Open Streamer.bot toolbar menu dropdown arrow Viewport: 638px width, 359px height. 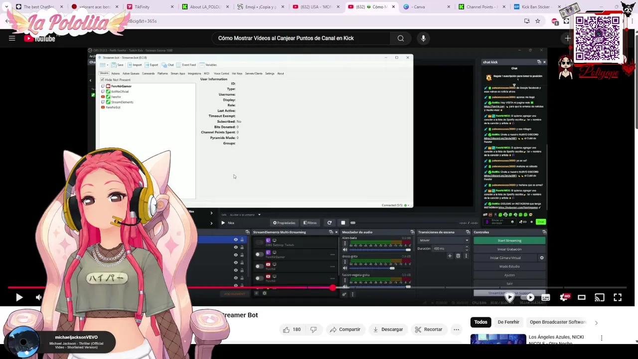pyautogui.click(x=108, y=65)
